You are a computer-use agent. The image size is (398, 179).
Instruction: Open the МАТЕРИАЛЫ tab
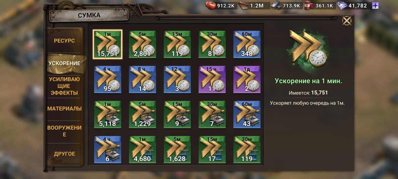[64, 108]
